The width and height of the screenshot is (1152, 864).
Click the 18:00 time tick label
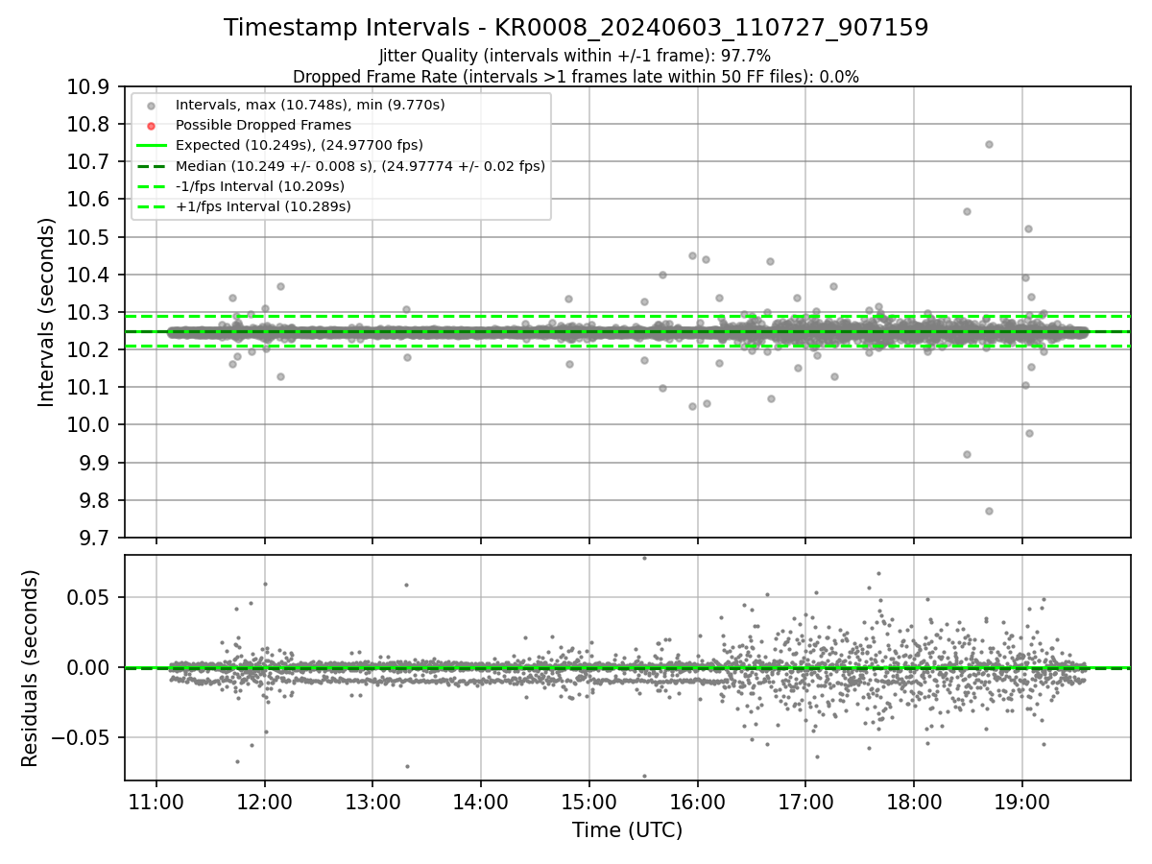click(x=914, y=802)
